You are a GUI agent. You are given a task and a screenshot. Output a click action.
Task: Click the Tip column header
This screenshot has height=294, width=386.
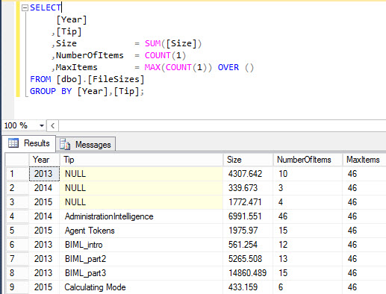click(141, 160)
